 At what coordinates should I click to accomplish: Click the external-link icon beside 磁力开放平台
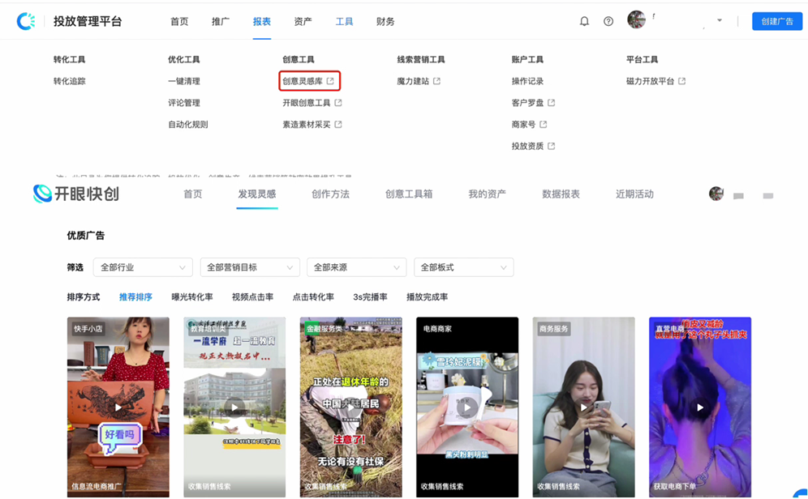click(681, 81)
